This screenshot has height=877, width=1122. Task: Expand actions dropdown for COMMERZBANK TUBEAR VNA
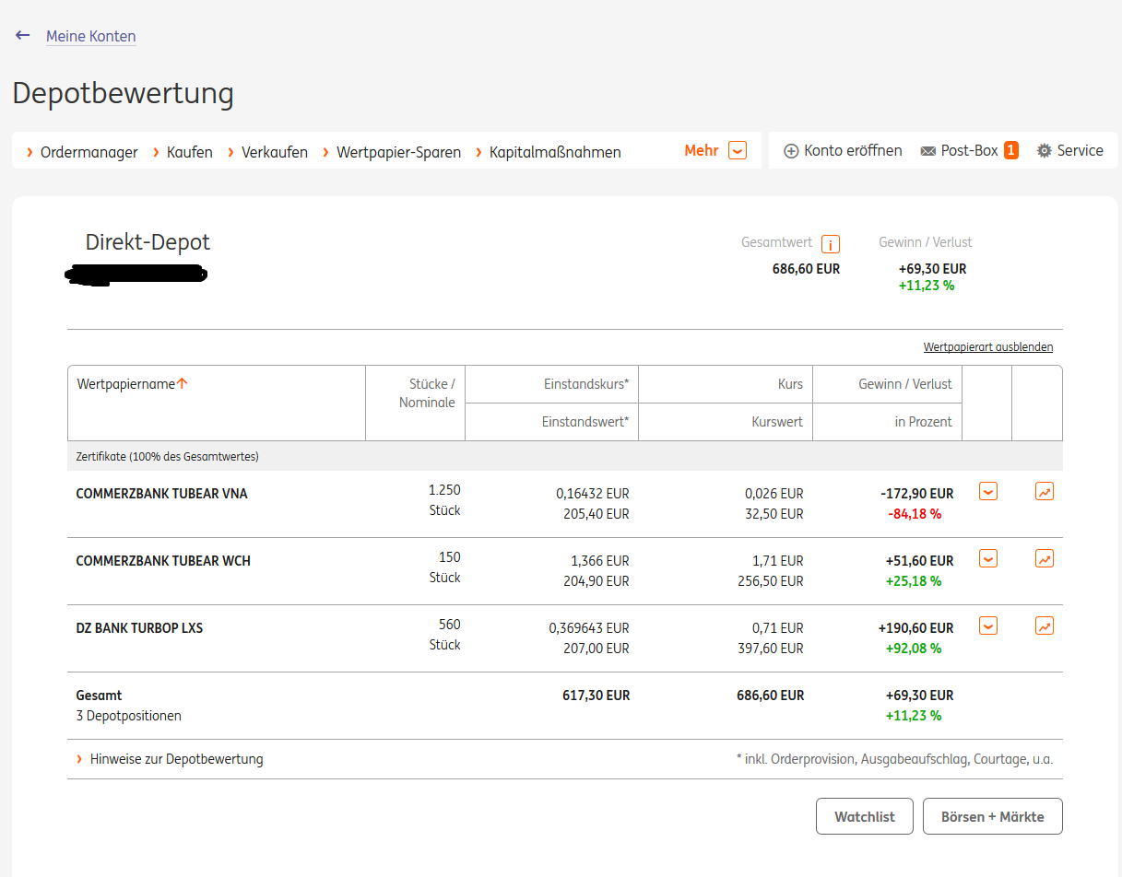pos(988,491)
